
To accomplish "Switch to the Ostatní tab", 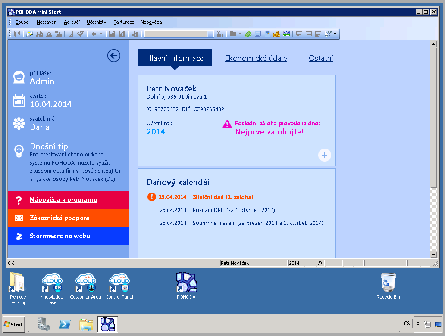I will point(321,58).
